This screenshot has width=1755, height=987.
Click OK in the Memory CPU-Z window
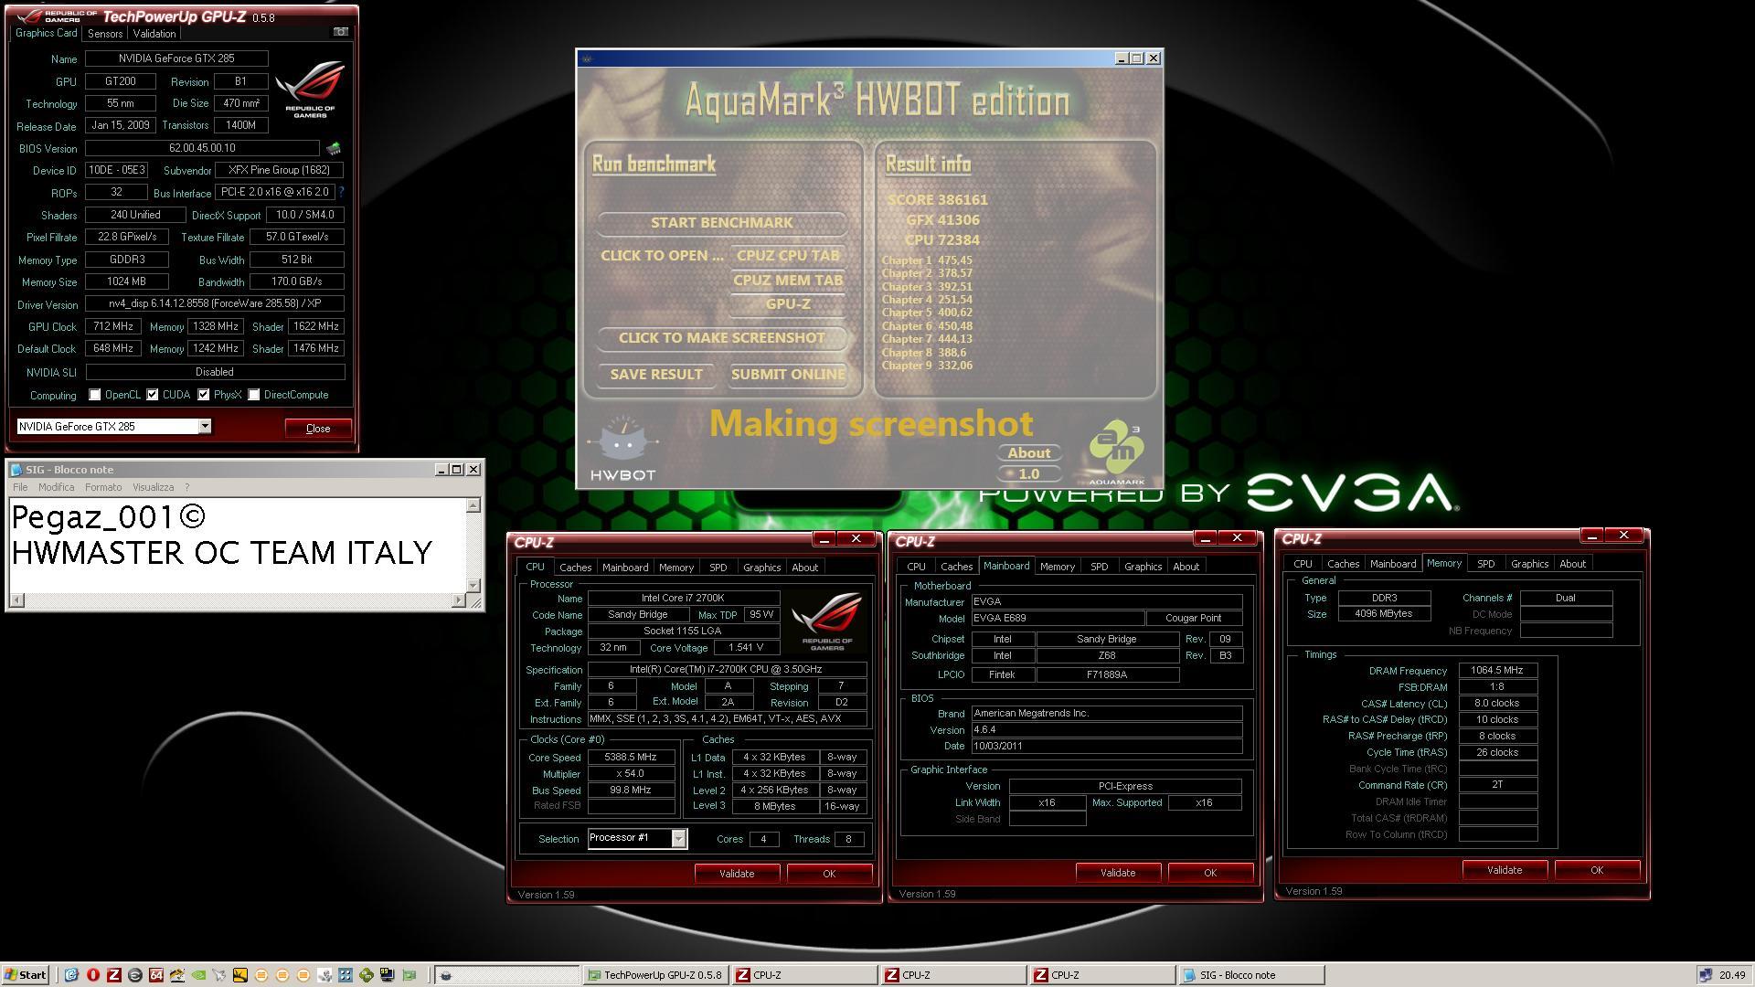(x=1597, y=870)
